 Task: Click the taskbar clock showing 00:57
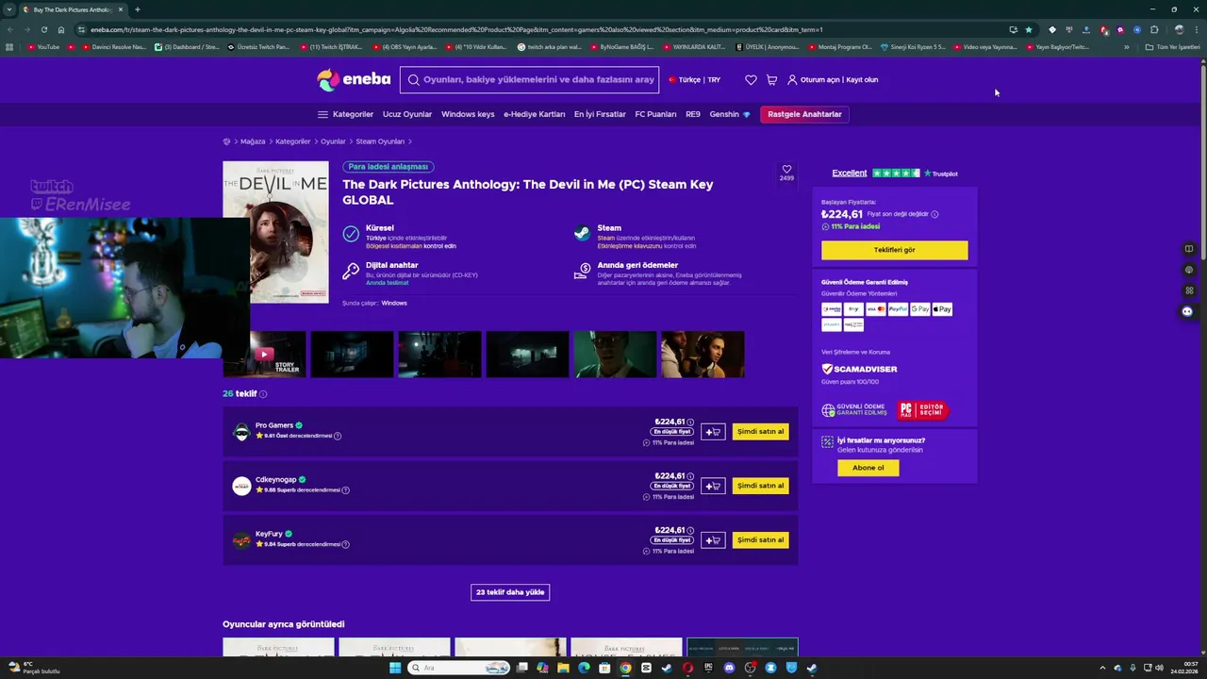1183,668
